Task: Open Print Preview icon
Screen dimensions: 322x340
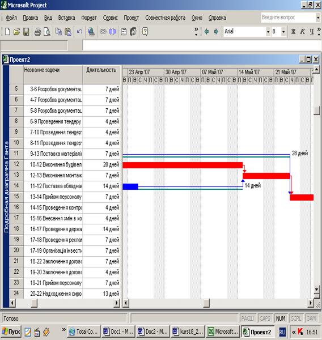Action: point(47,32)
